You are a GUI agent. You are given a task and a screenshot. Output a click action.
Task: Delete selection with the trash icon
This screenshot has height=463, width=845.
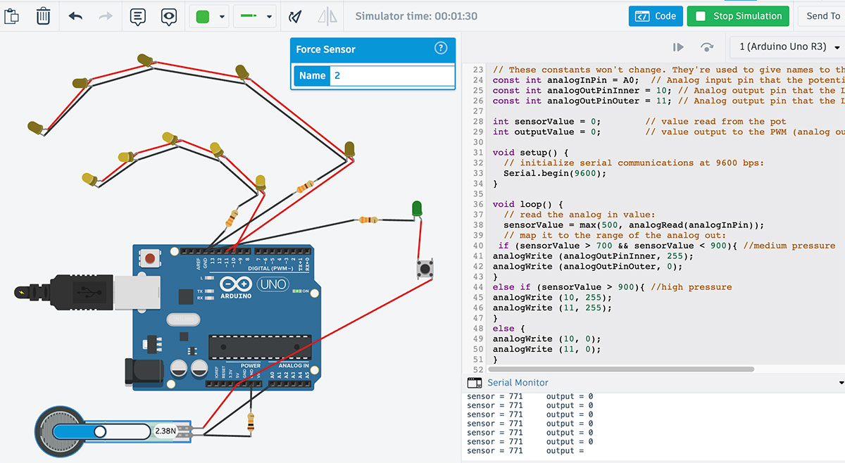tap(43, 16)
